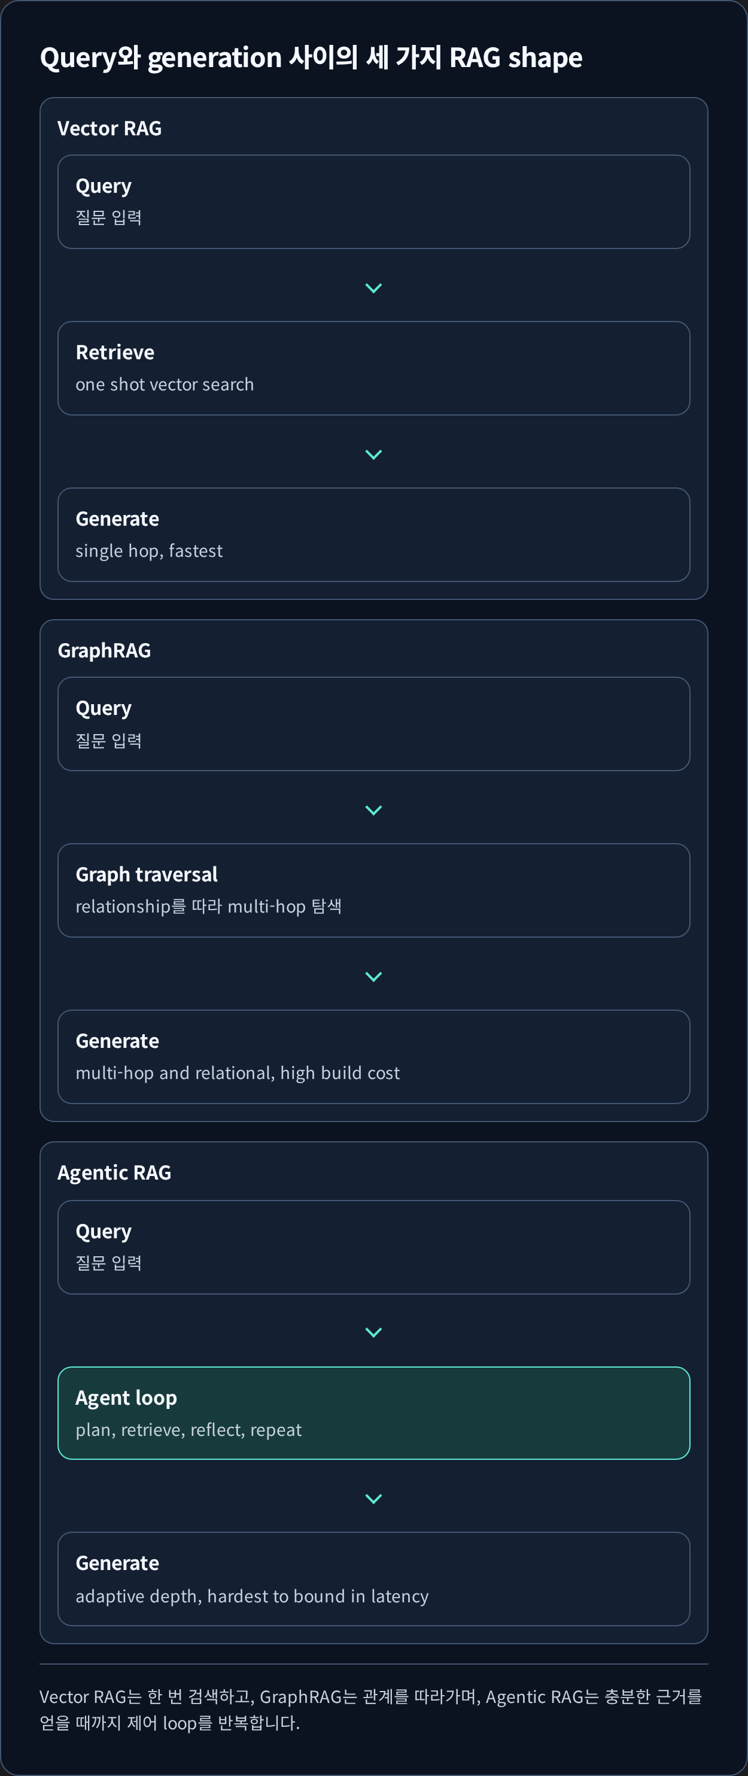The width and height of the screenshot is (748, 1776).
Task: Click Generate single hop, fastest card
Action: pyautogui.click(x=374, y=535)
